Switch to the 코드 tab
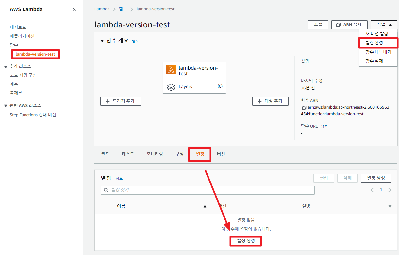 (105, 154)
